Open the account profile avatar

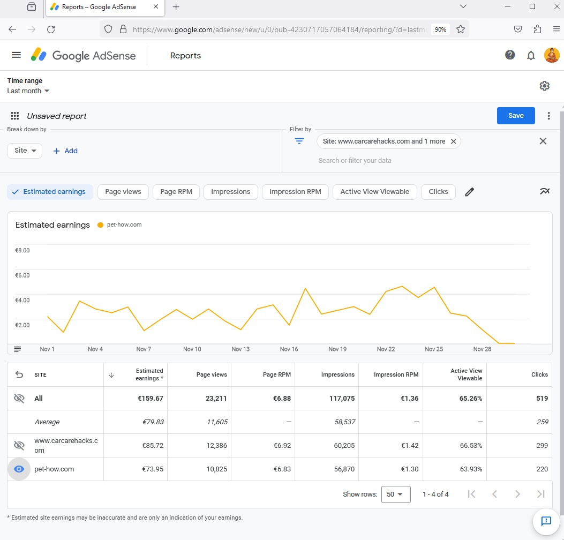(551, 55)
